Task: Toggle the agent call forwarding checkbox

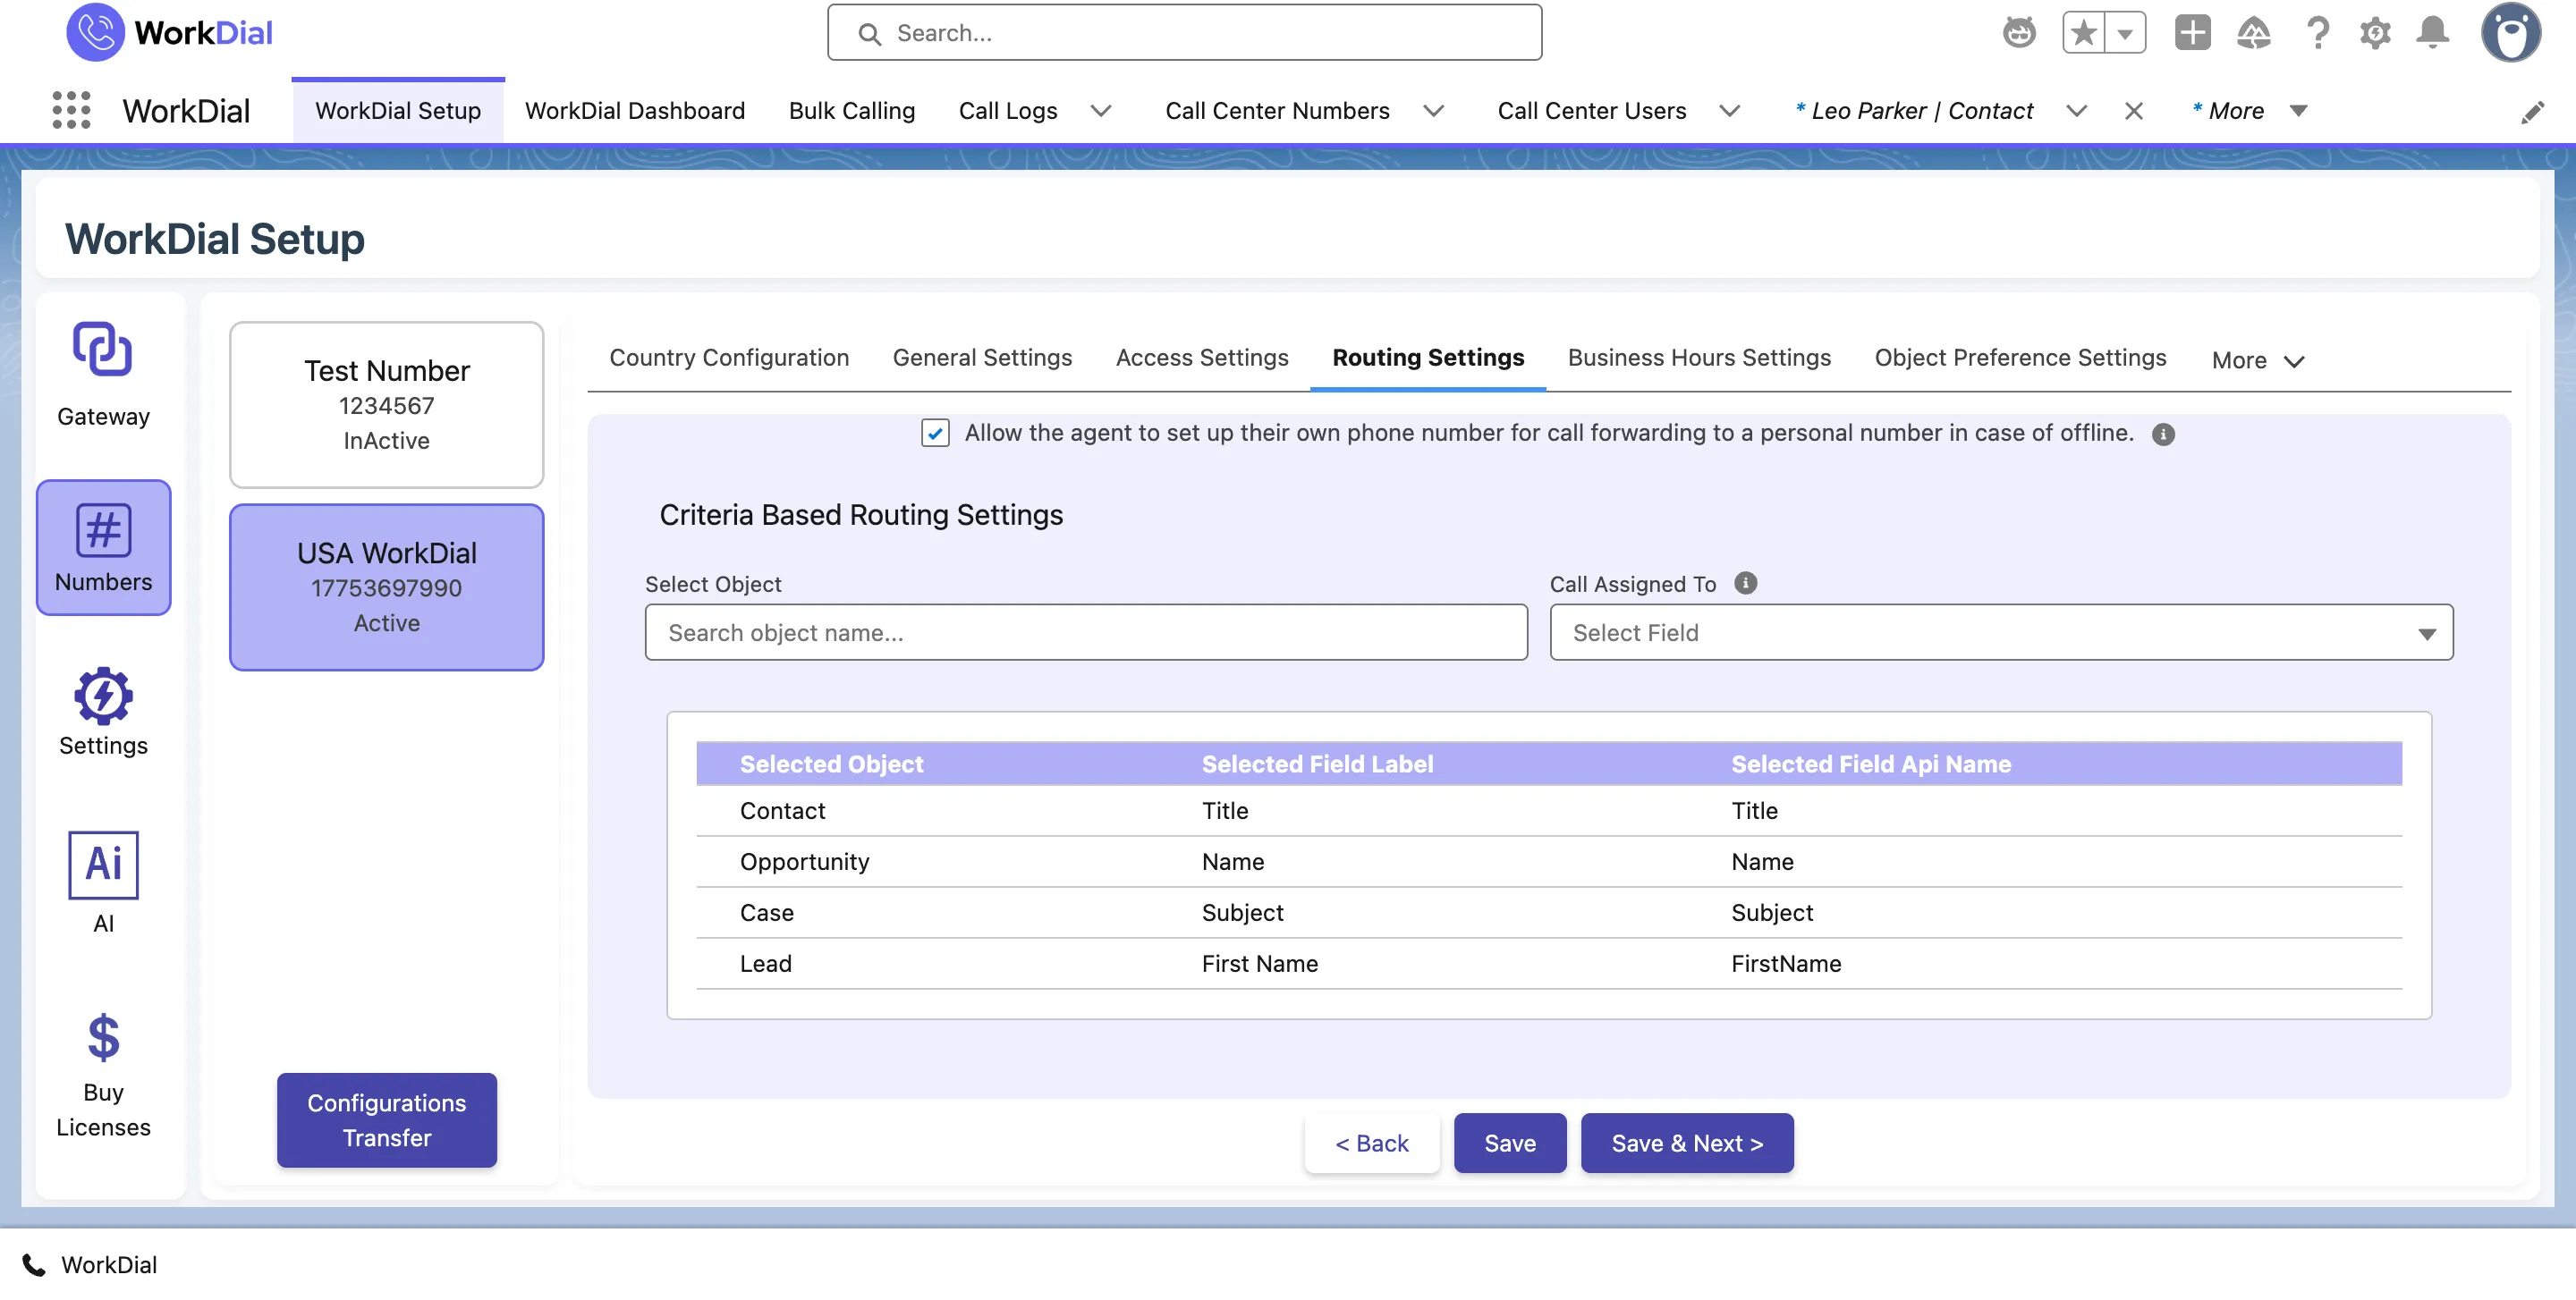Action: (935, 433)
